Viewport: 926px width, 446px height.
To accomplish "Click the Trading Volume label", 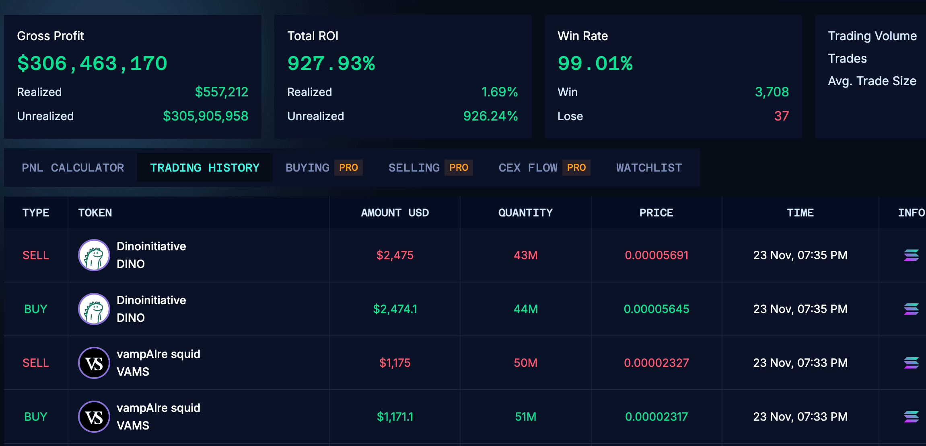I will [x=872, y=36].
